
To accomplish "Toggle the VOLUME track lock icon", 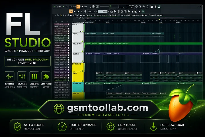I will [x=82, y=41].
